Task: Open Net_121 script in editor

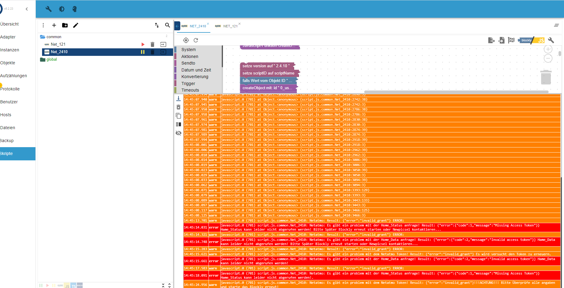Action: point(163,44)
